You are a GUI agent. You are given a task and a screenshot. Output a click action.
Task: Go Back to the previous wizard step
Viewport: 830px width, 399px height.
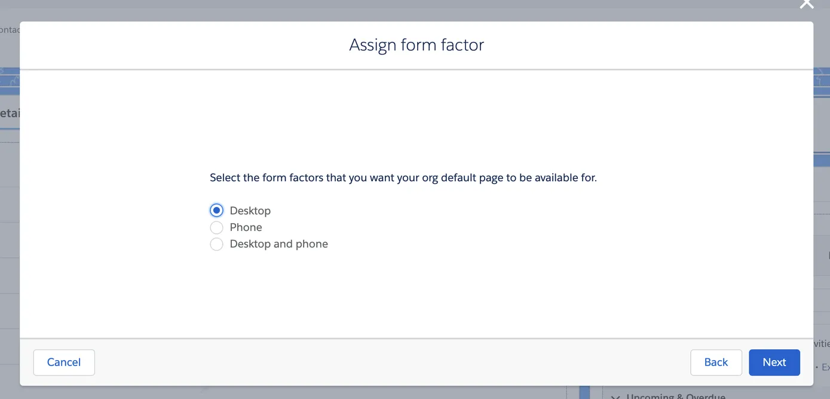(716, 362)
